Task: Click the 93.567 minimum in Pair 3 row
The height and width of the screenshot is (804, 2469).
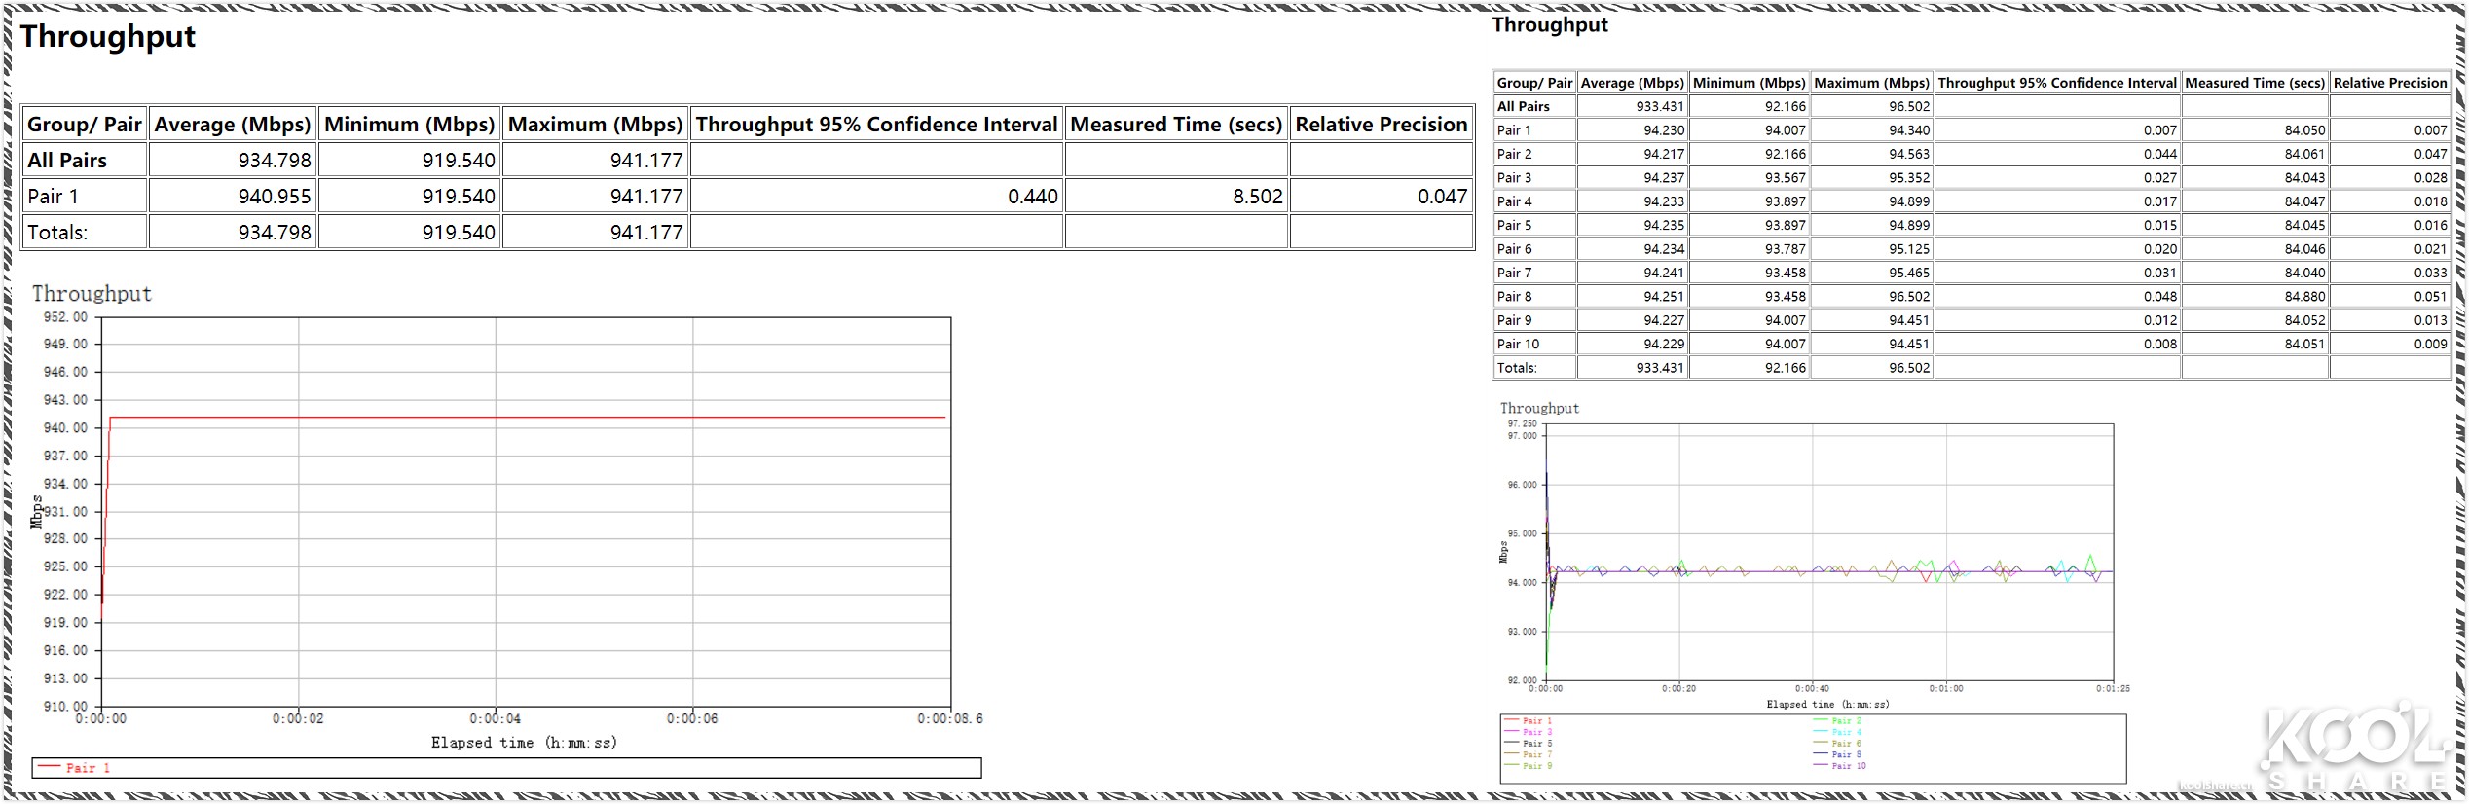Action: 1785,177
